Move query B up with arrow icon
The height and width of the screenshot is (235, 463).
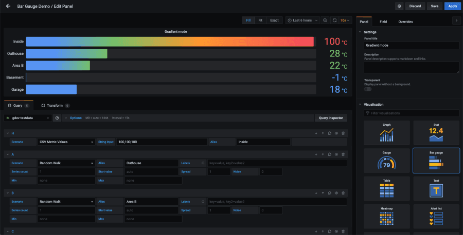323,193
